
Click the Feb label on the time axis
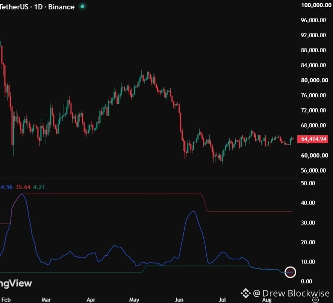pyautogui.click(x=6, y=300)
